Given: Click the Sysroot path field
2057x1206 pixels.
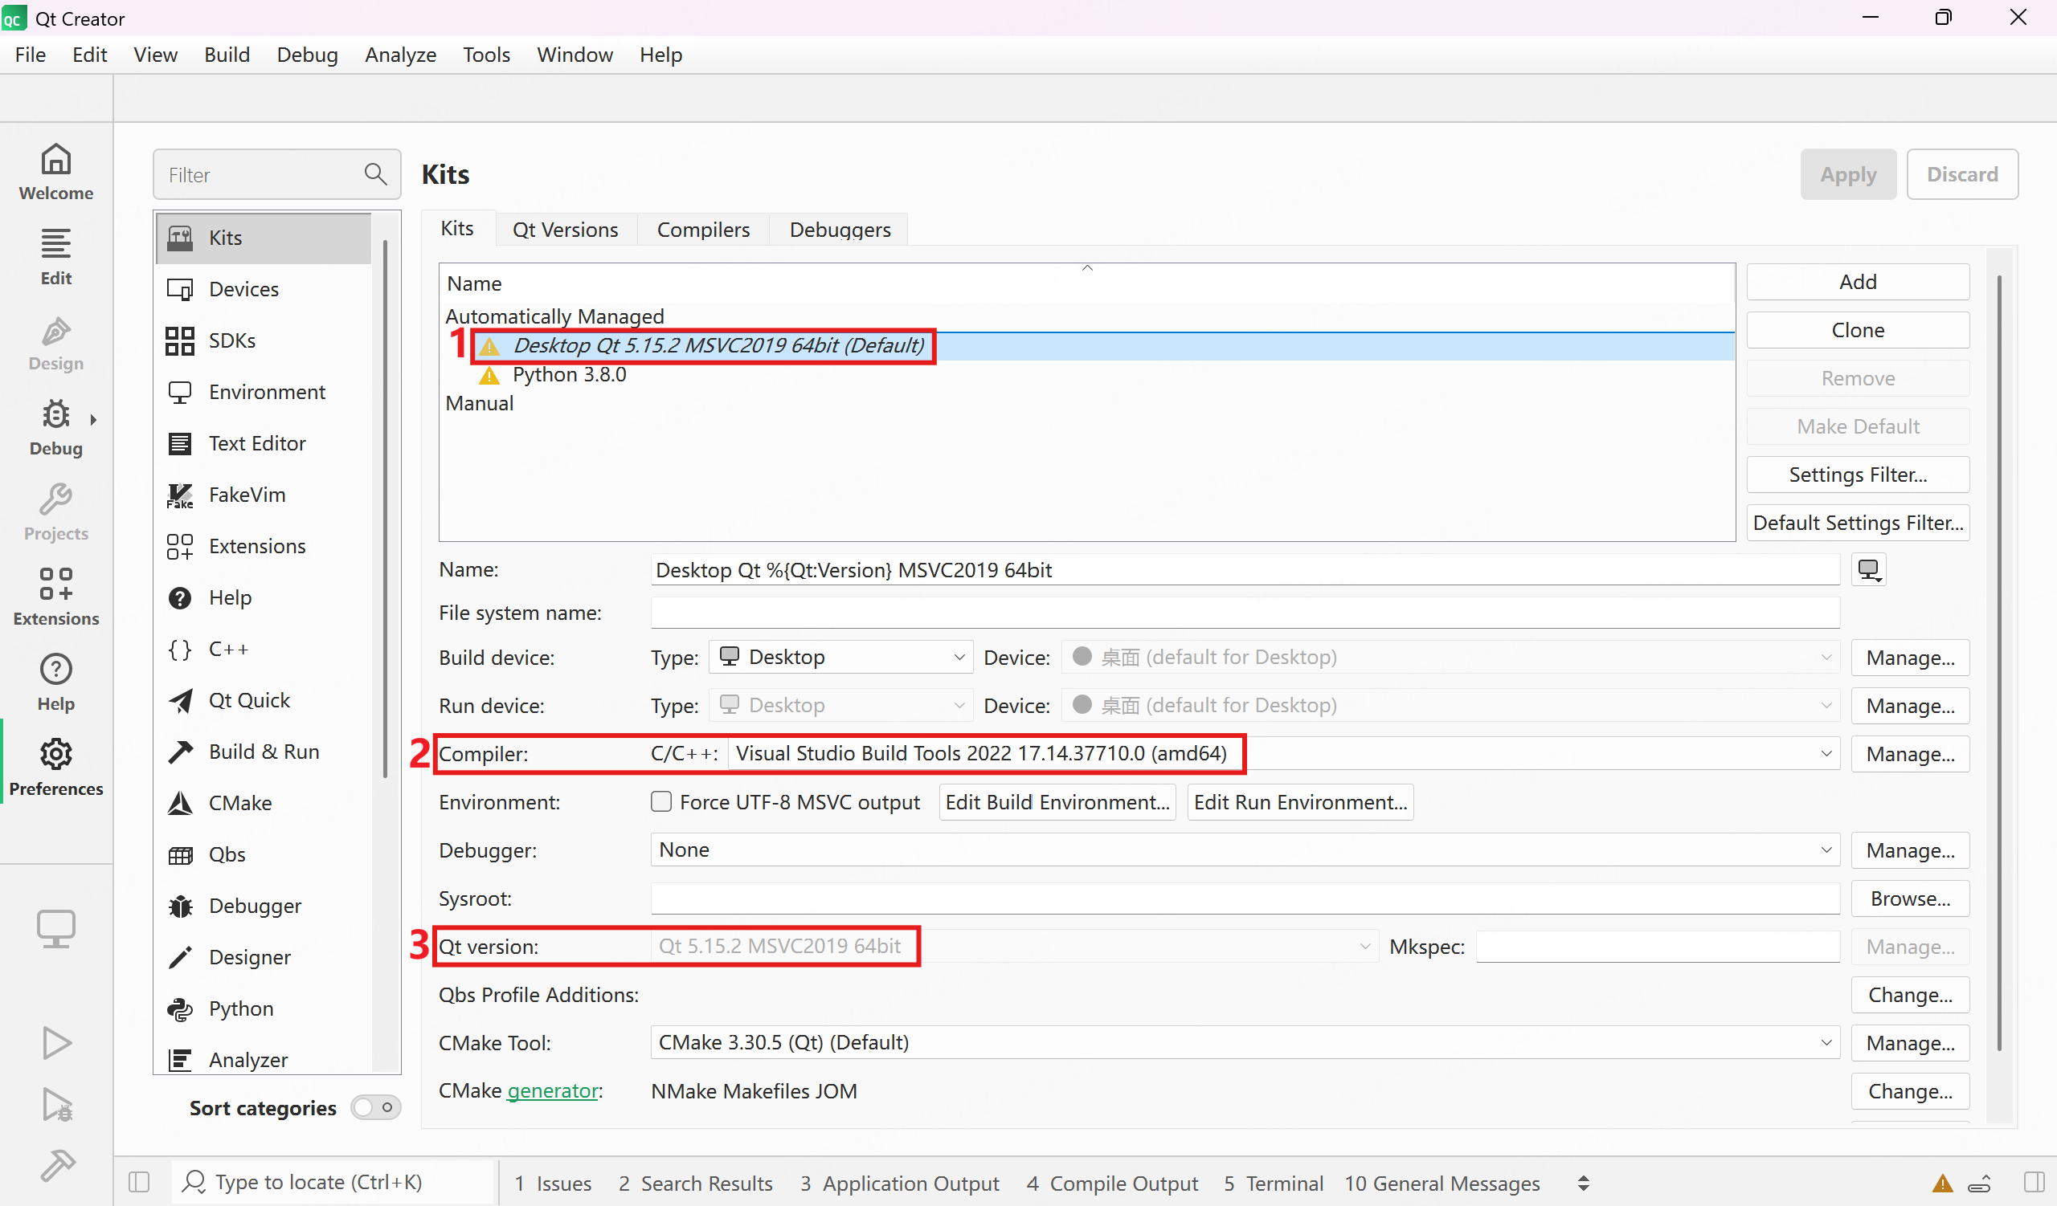Looking at the screenshot, I should (x=1245, y=898).
